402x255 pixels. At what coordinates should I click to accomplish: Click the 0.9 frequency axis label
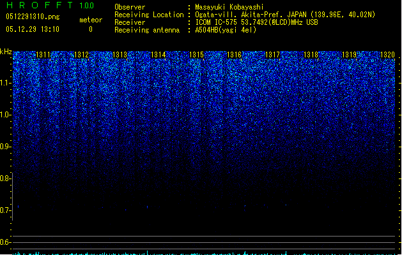5,147
